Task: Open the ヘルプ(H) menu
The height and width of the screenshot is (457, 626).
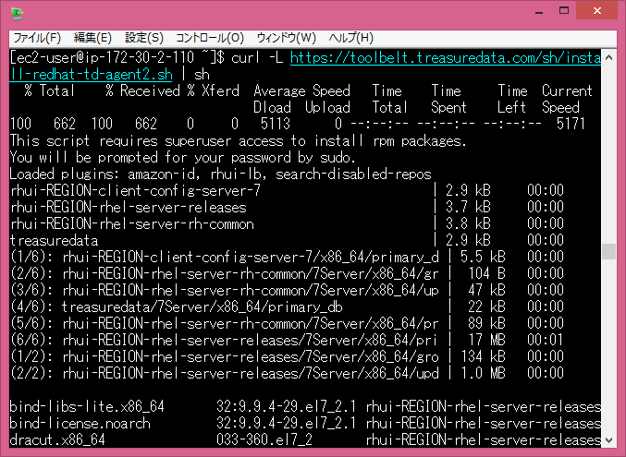Action: point(351,38)
